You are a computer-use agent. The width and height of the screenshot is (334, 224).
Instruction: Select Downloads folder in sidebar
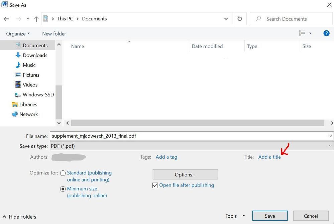coord(35,55)
